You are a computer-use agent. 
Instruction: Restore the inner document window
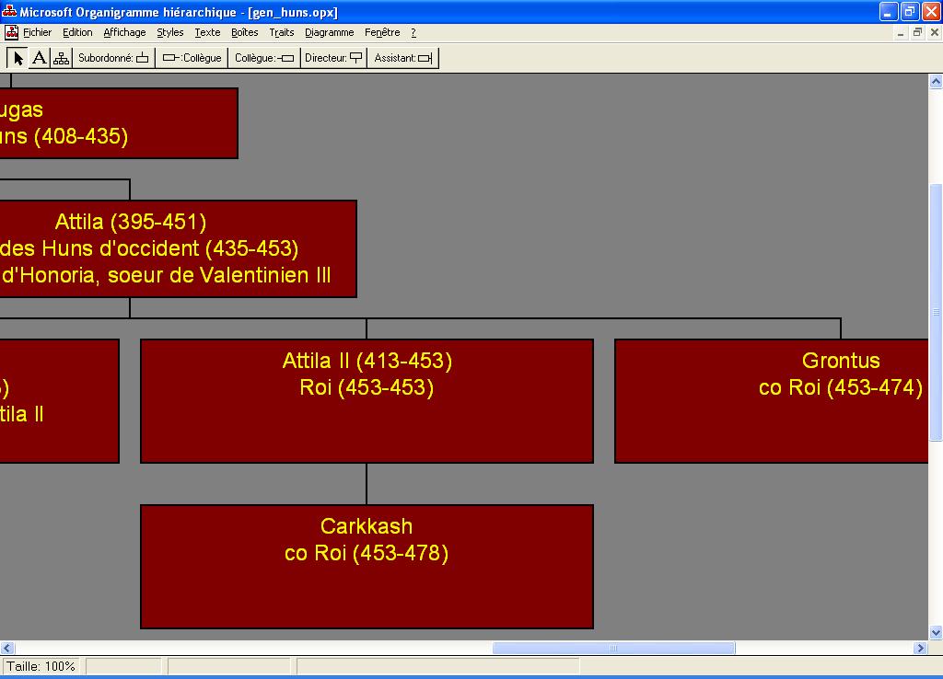click(917, 32)
